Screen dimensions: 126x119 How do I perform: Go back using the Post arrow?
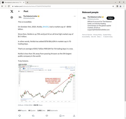pyautogui.click(x=19, y=11)
